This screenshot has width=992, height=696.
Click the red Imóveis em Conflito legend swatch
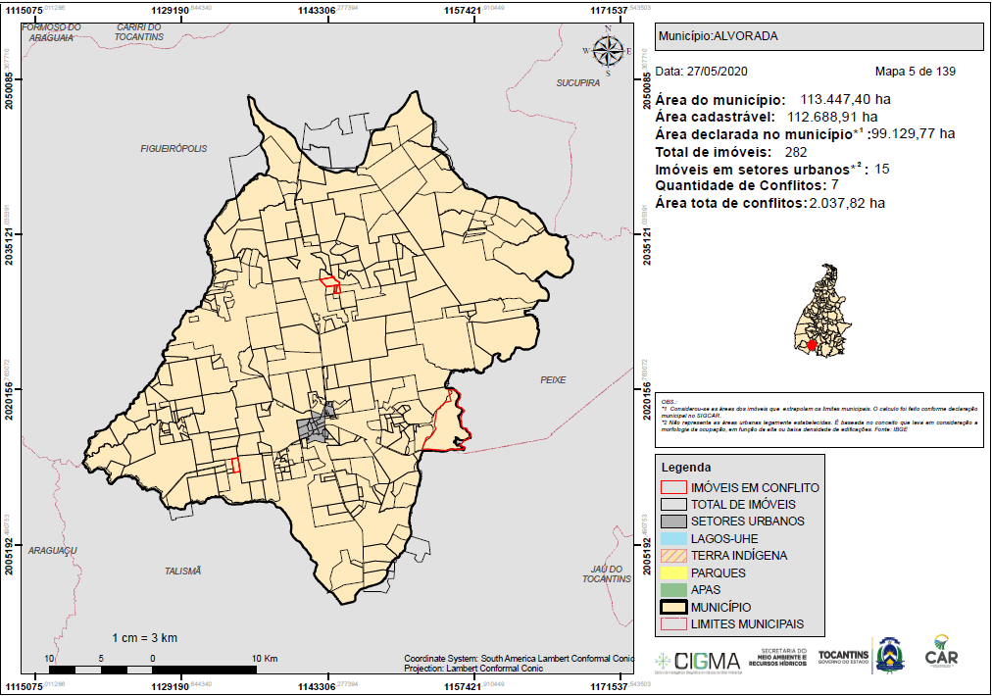(673, 487)
